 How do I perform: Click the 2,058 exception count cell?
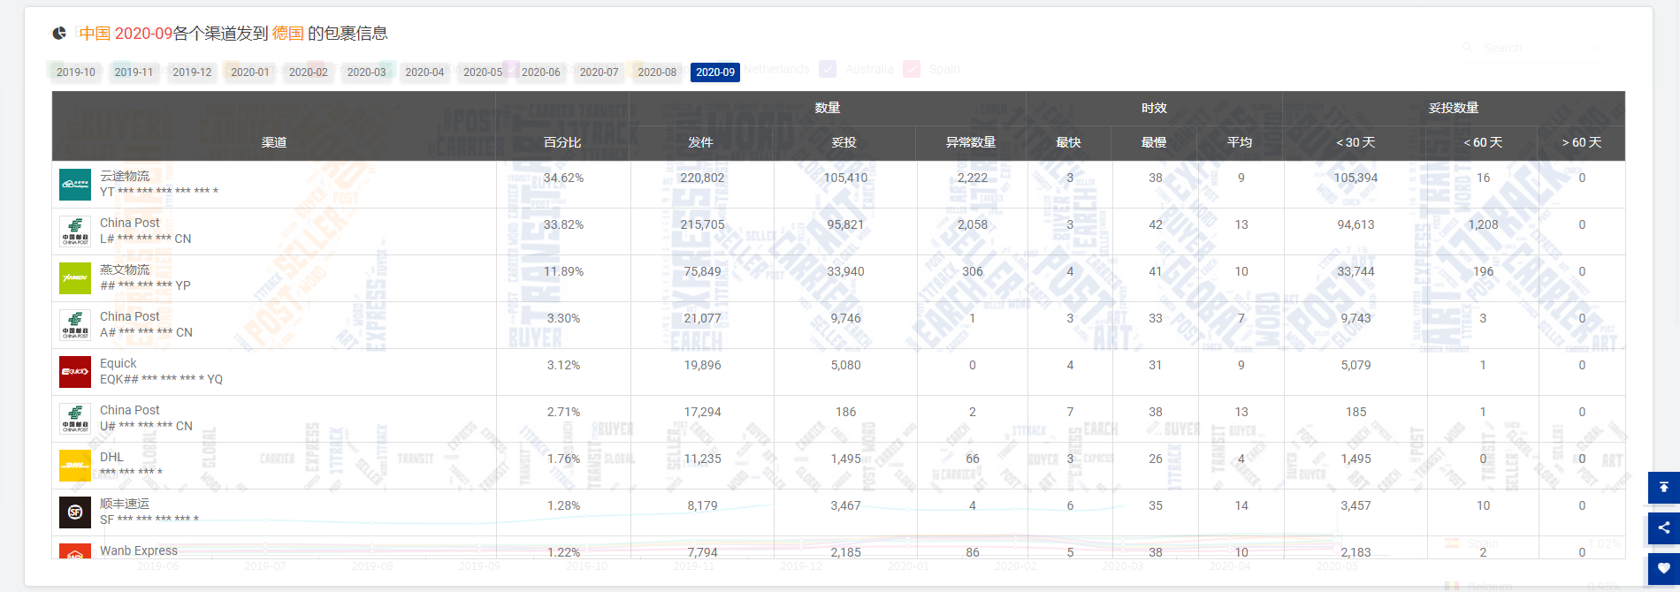click(973, 224)
